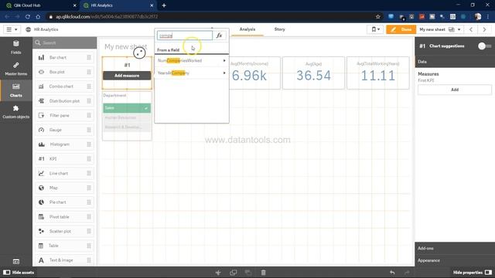The image size is (495, 278).
Task: Click the redo arrow icon
Action: 407,273
